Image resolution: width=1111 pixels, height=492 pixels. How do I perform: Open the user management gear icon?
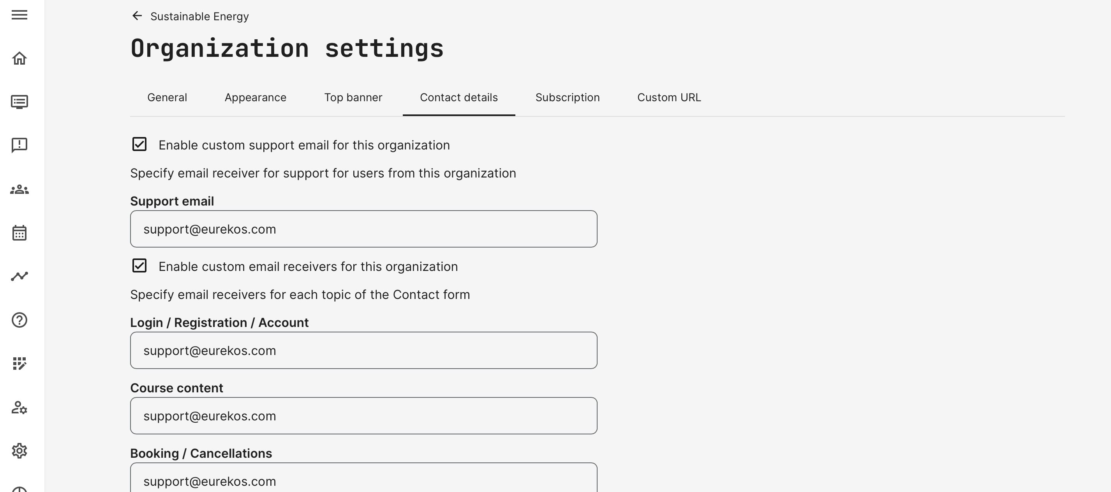point(19,408)
